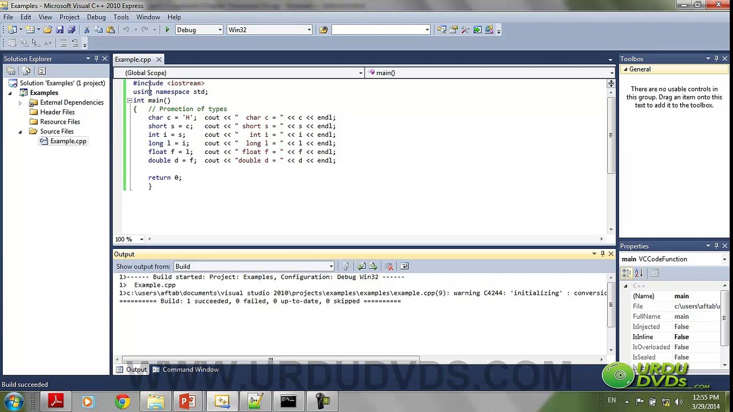733x412 pixels.
Task: Open the Debug menu
Action: [x=96, y=17]
